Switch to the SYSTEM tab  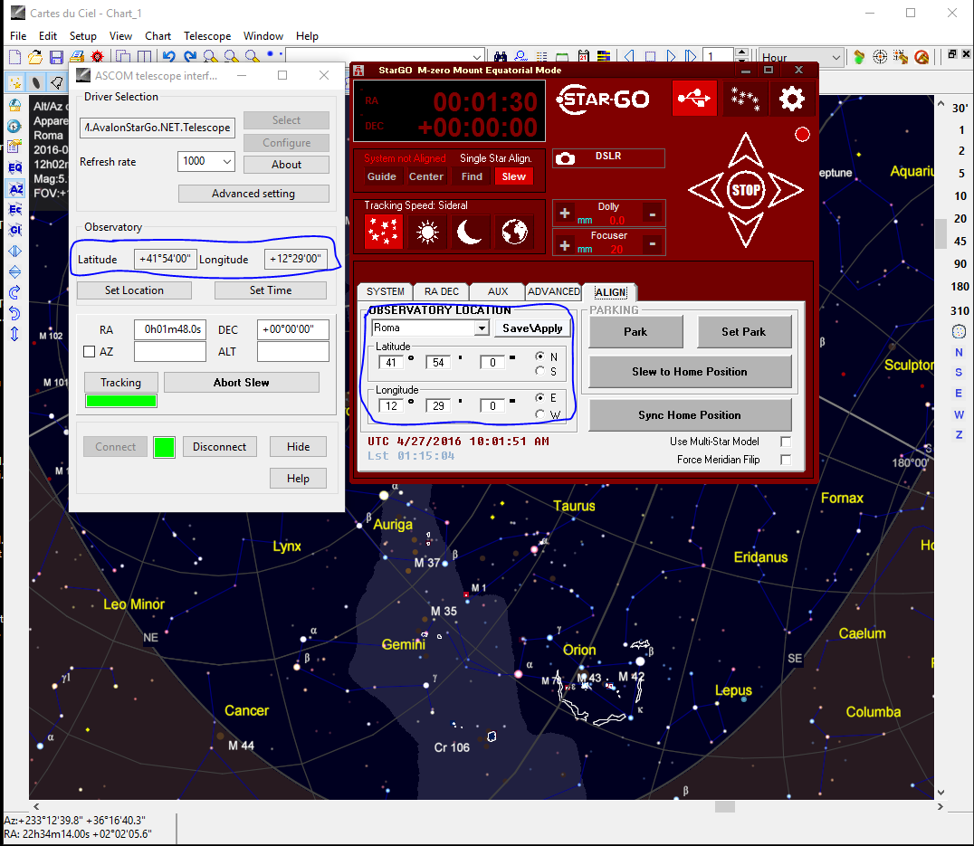click(x=385, y=291)
